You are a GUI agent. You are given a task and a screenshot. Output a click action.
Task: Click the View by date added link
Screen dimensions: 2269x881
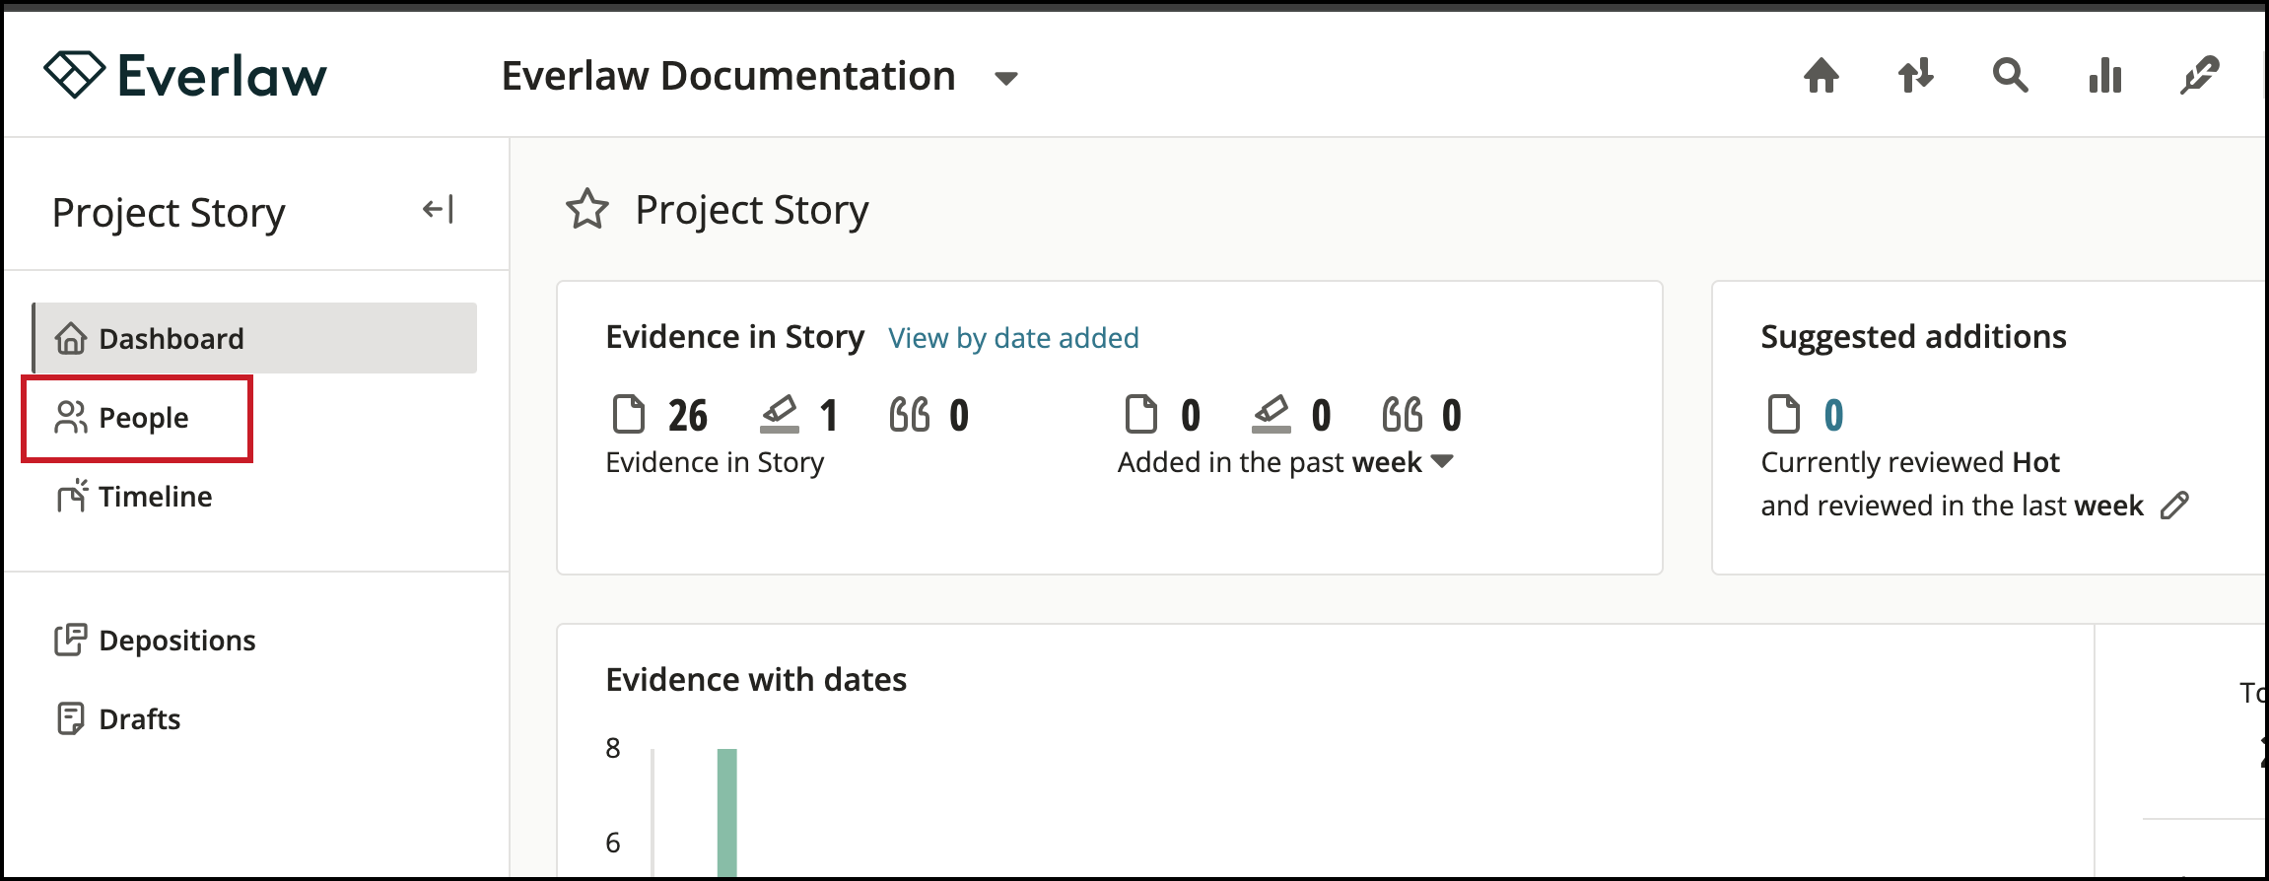[1013, 338]
